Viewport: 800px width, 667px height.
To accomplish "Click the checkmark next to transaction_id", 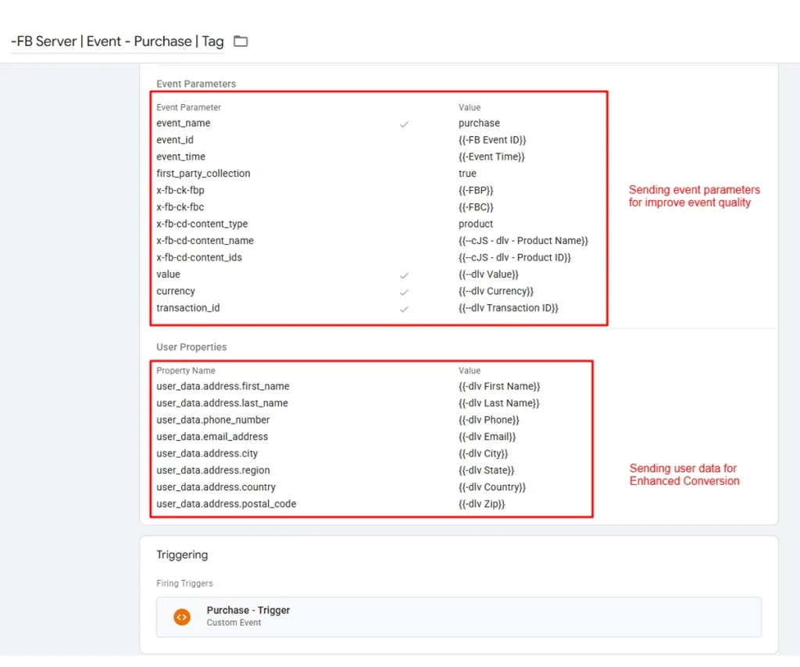I will tap(404, 308).
